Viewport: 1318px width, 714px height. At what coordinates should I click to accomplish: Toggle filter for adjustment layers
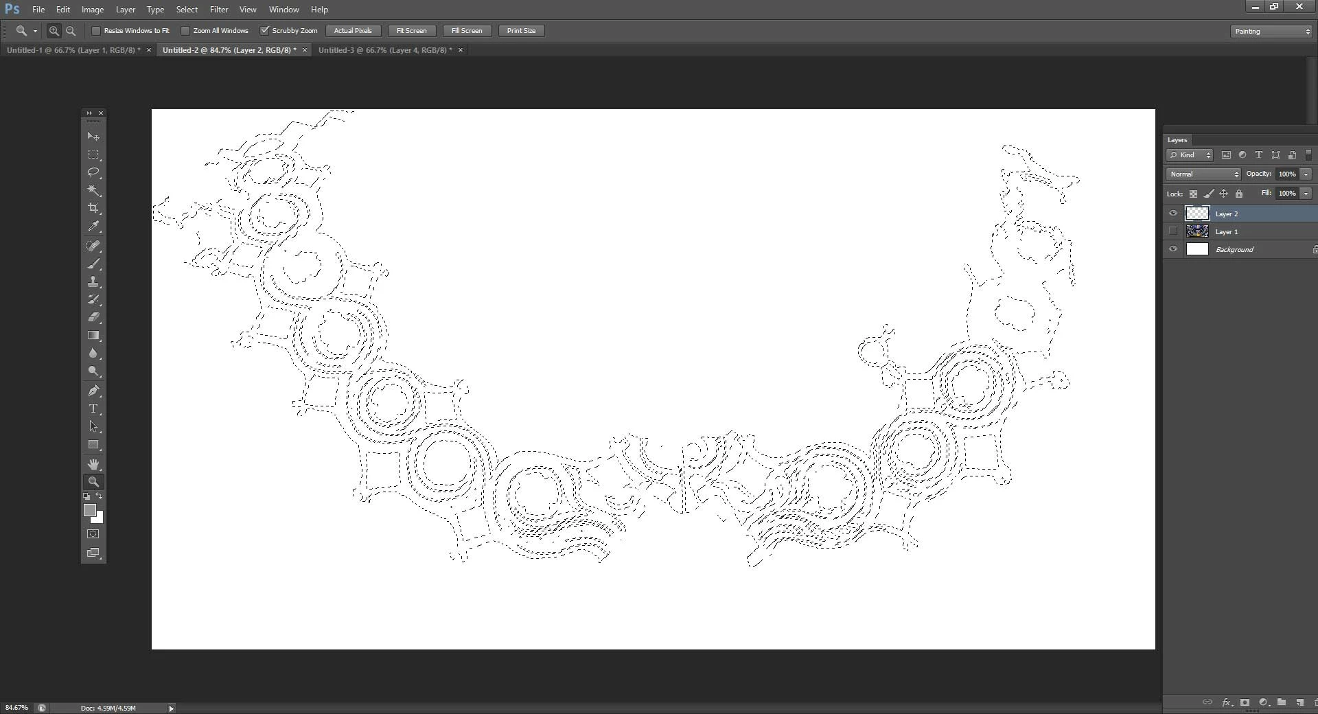(x=1242, y=155)
